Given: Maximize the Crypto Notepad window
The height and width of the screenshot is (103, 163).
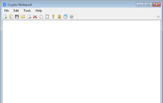Looking at the screenshot, I should pyautogui.click(x=148, y=5).
